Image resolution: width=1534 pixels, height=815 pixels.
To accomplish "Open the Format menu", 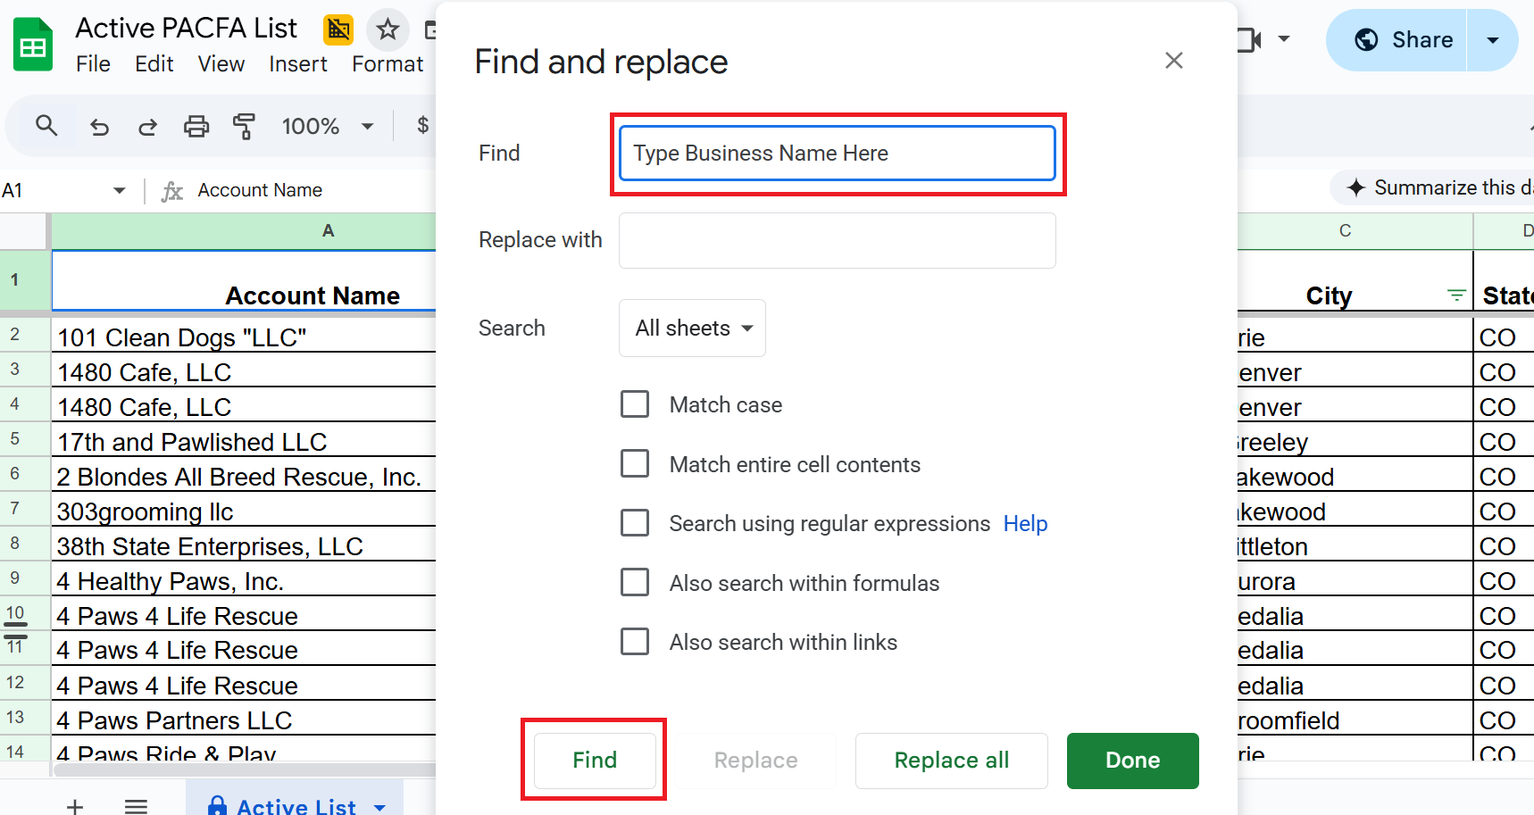I will [x=387, y=63].
